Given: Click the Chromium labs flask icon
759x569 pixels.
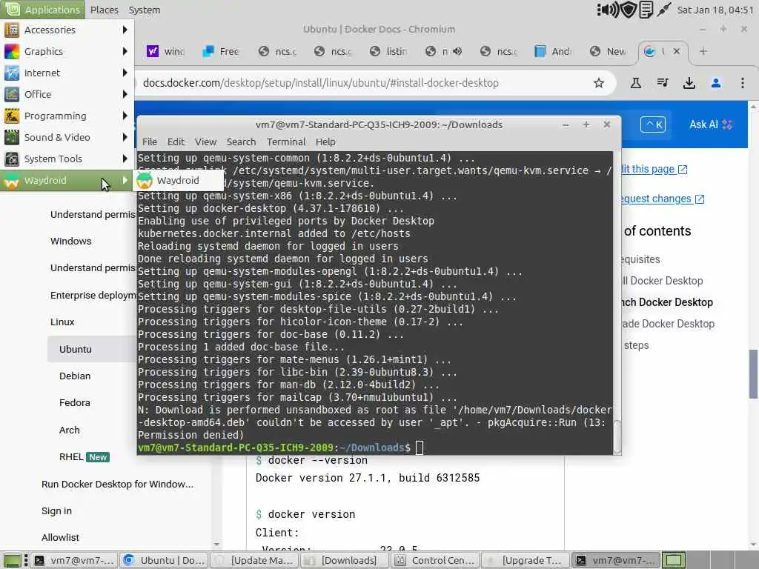Looking at the screenshot, I should 635,83.
